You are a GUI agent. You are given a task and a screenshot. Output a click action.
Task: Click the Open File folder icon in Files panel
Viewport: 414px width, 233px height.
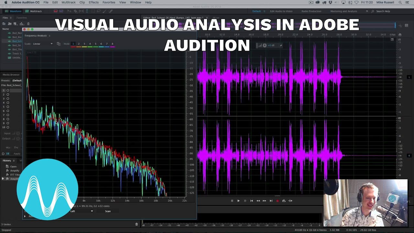(x=4, y=24)
